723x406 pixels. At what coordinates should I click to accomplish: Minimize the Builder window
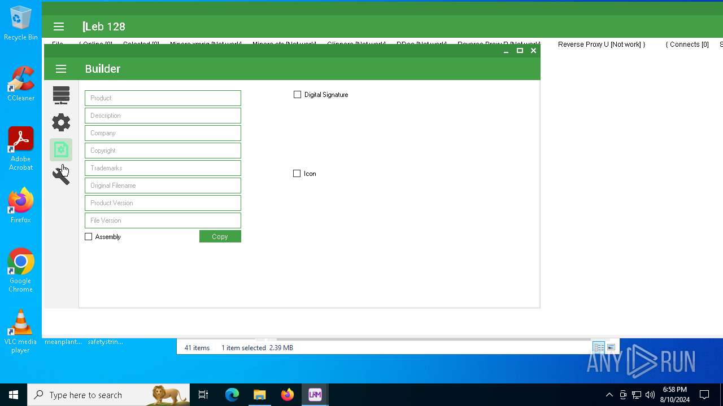[x=506, y=51]
